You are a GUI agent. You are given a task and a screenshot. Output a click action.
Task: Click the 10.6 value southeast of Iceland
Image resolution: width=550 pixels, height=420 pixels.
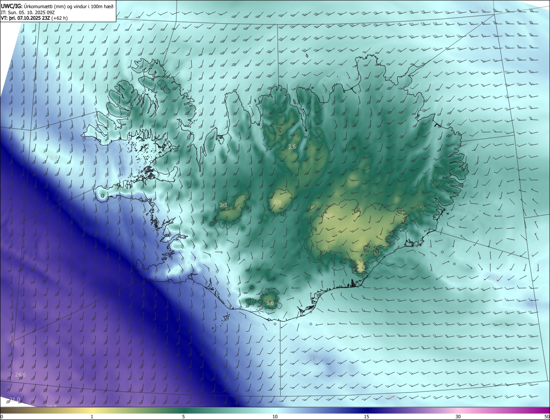[x=493, y=278]
